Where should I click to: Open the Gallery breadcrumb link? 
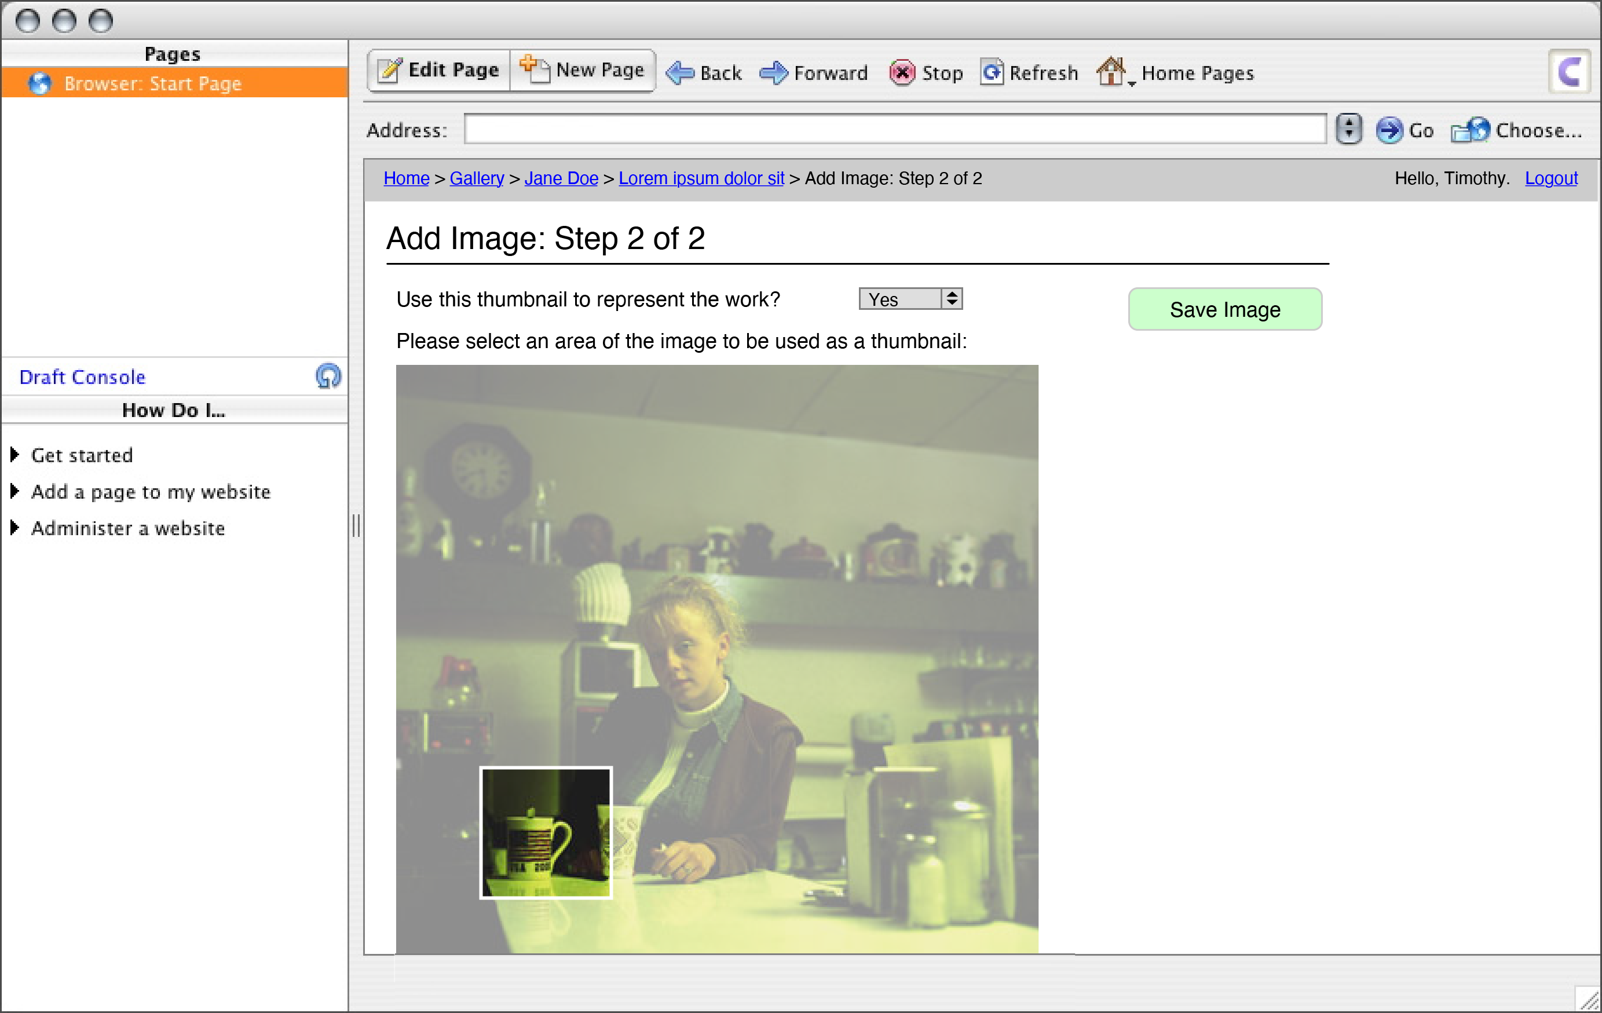click(476, 178)
